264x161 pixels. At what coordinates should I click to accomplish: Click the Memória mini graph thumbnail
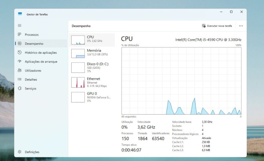click(x=78, y=53)
